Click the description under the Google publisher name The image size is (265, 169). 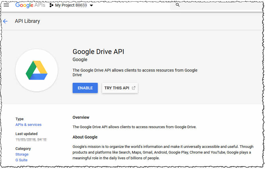(135, 73)
